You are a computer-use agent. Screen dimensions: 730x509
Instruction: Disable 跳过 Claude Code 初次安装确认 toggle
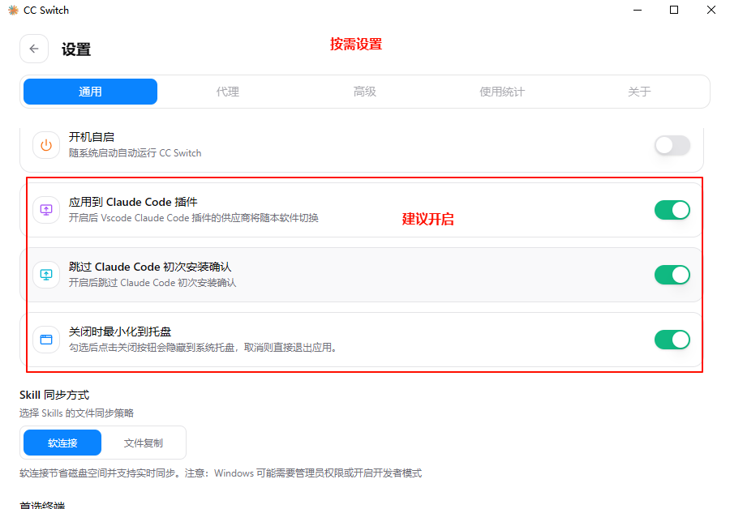[672, 275]
